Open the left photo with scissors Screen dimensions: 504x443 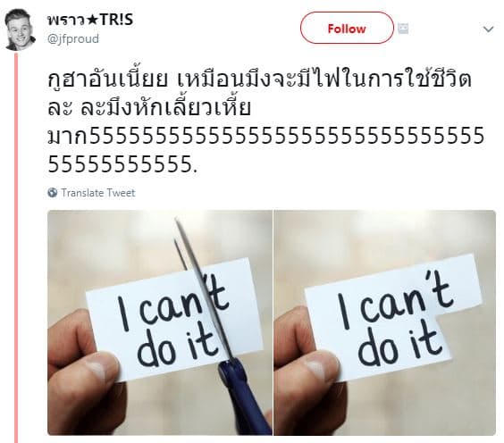160,322
